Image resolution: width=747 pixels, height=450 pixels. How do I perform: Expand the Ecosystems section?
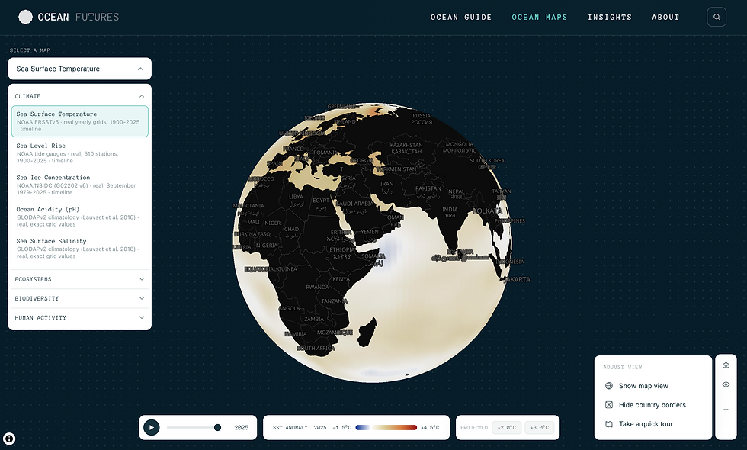click(x=80, y=279)
